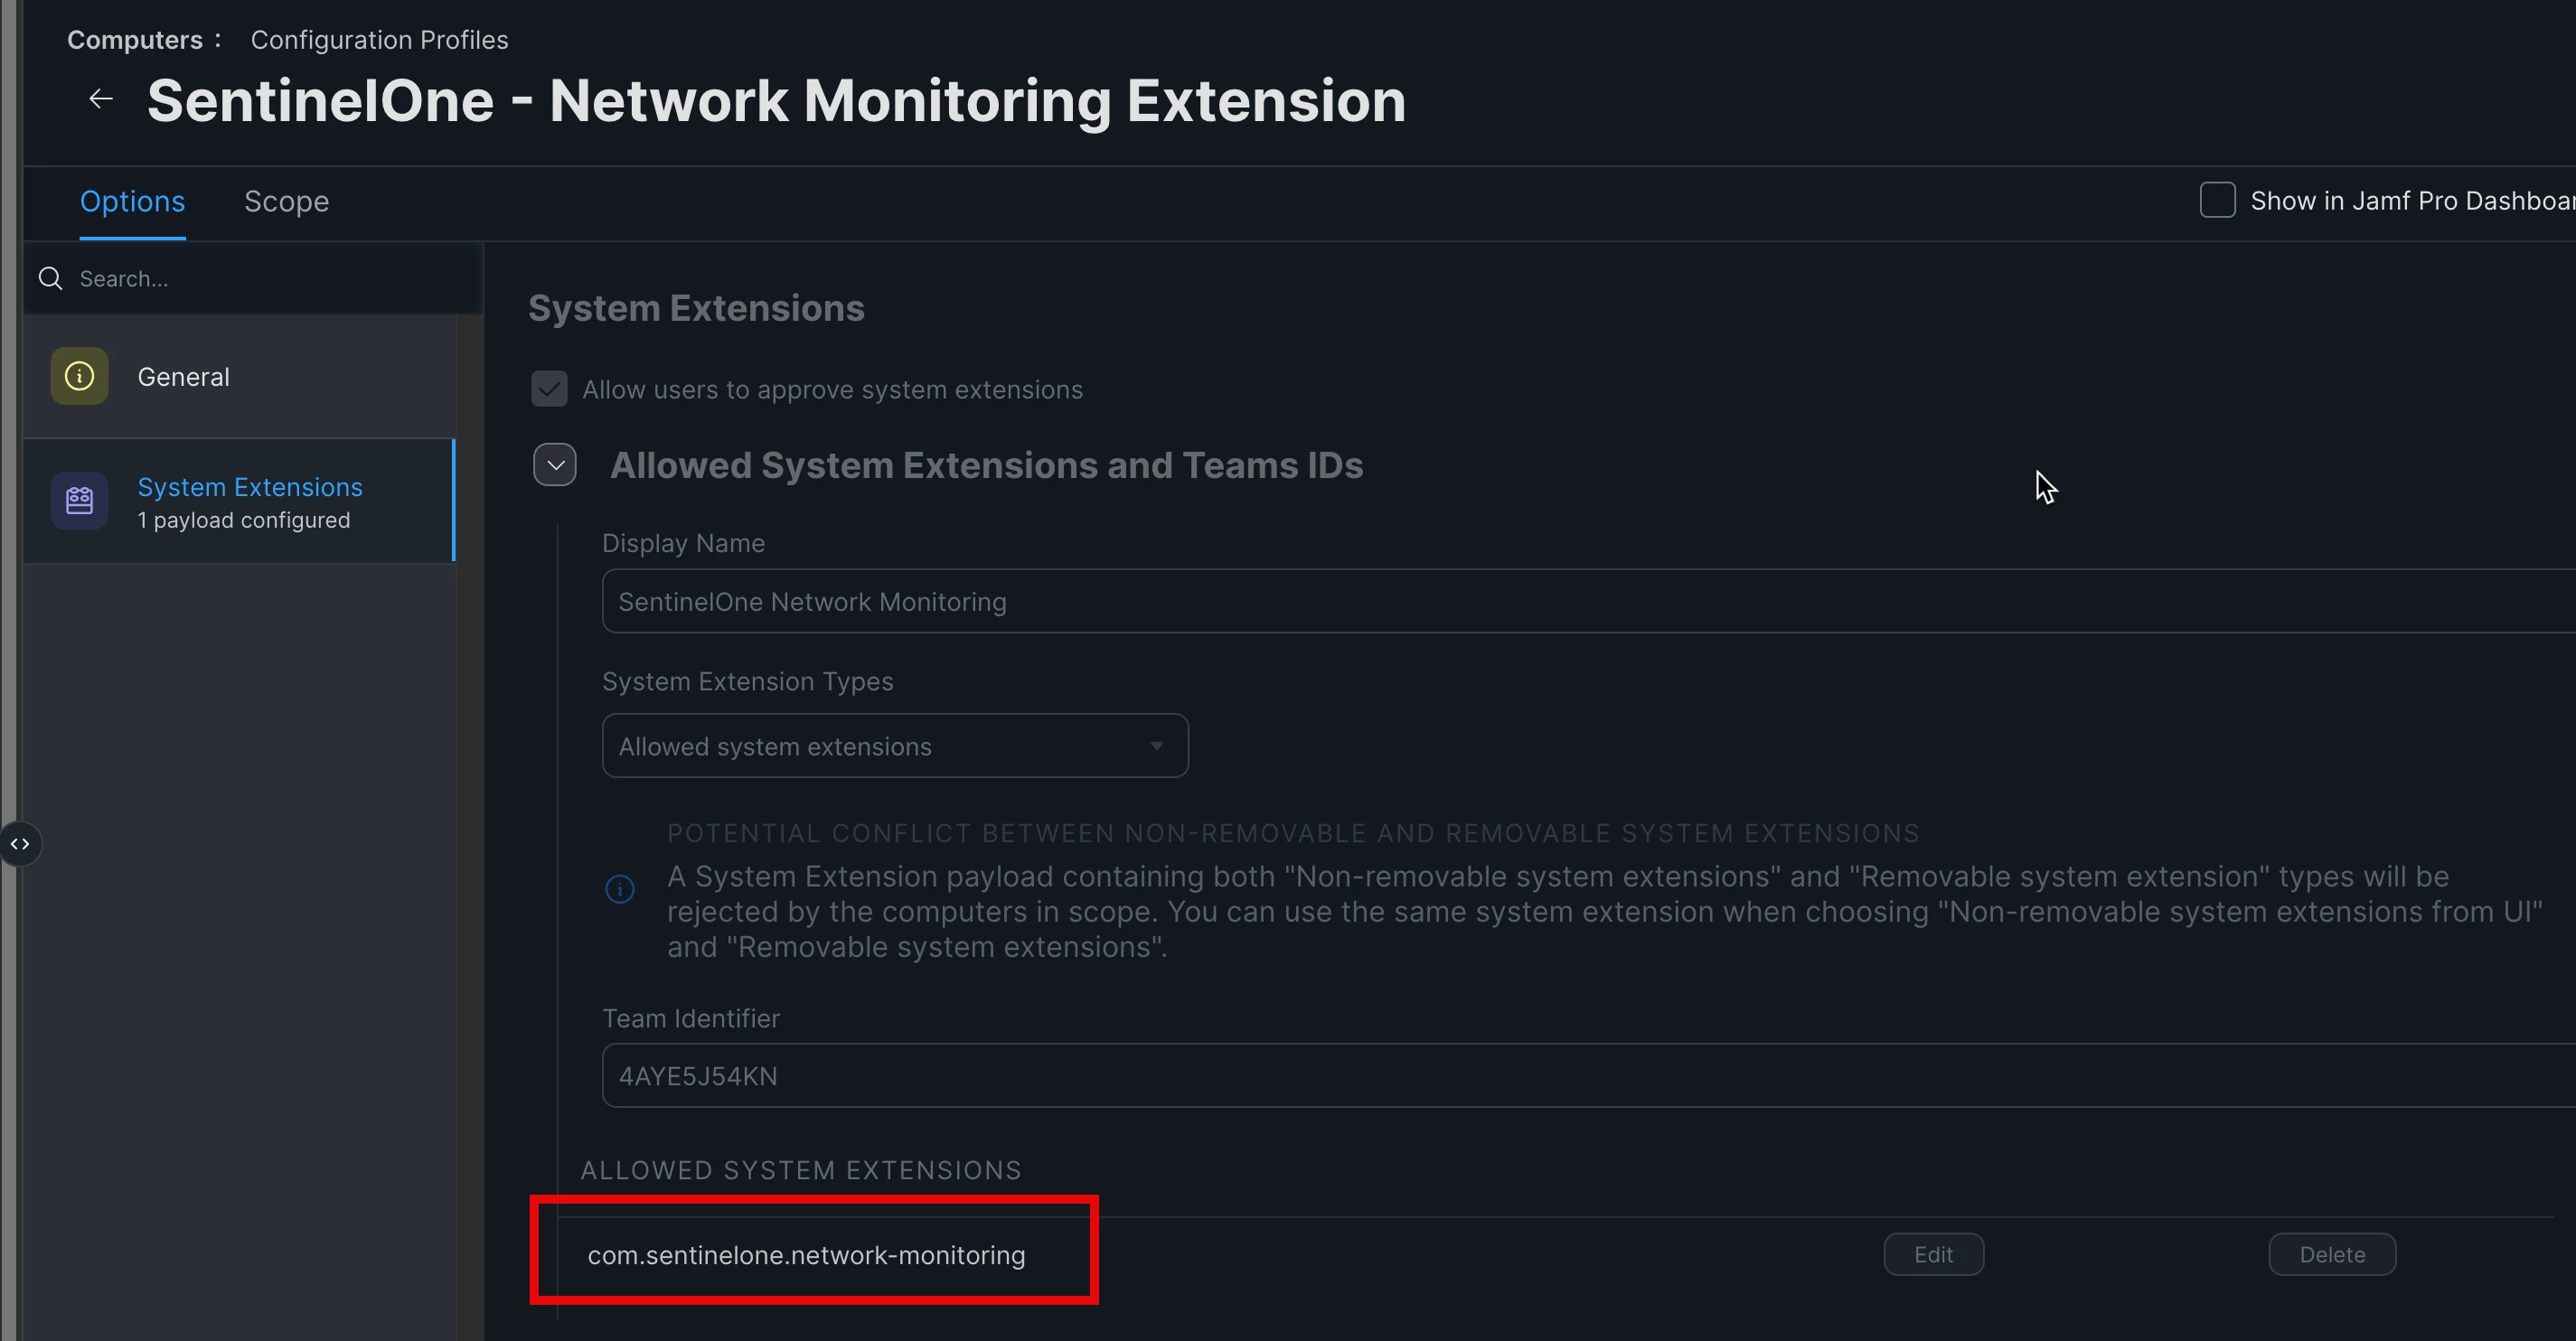Click the 1 payload configured text
The height and width of the screenshot is (1341, 2576).
[x=244, y=520]
